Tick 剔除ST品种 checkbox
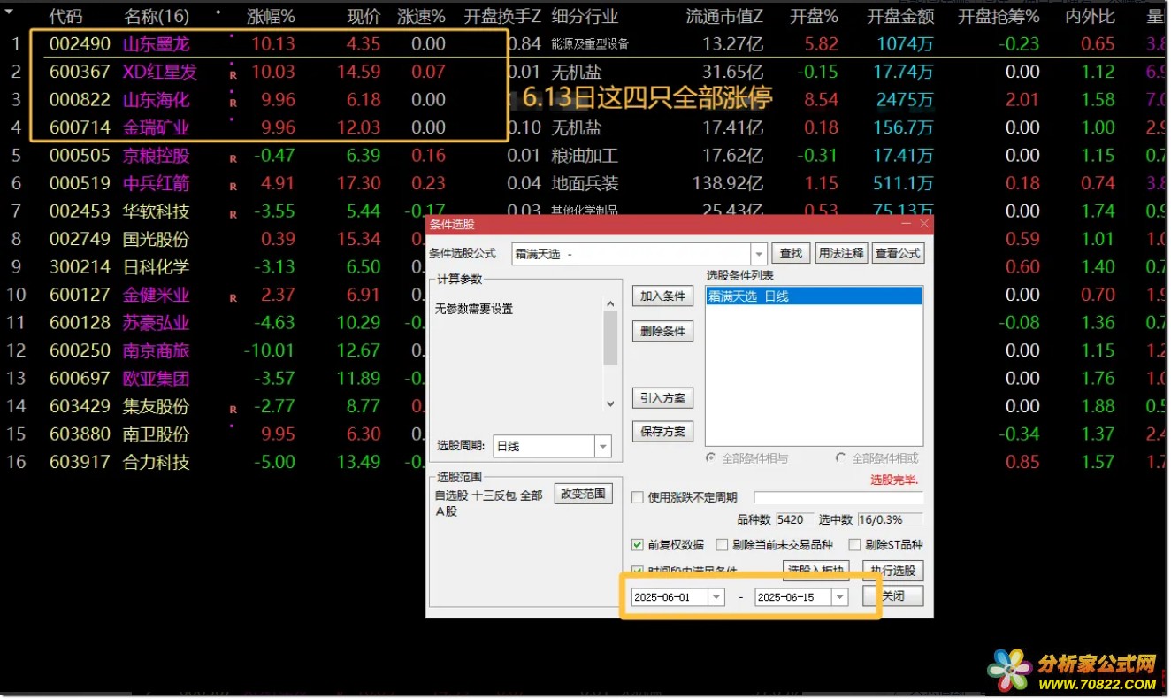Viewport: 1171px width, 699px height. pos(854,545)
